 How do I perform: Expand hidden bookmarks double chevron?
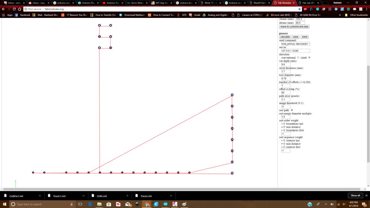340,15
